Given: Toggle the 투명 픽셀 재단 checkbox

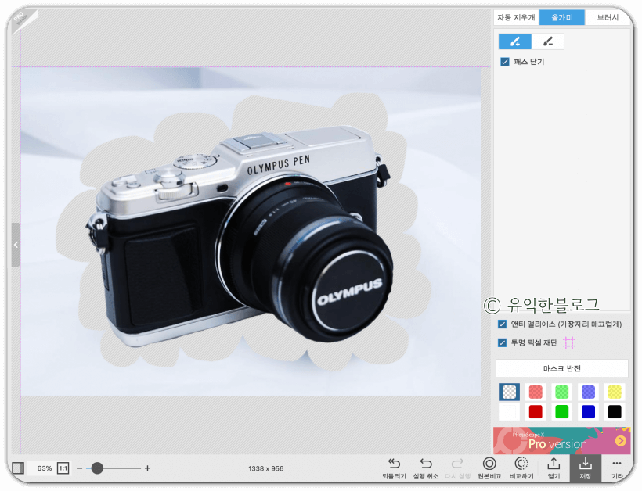Looking at the screenshot, I should pos(502,342).
